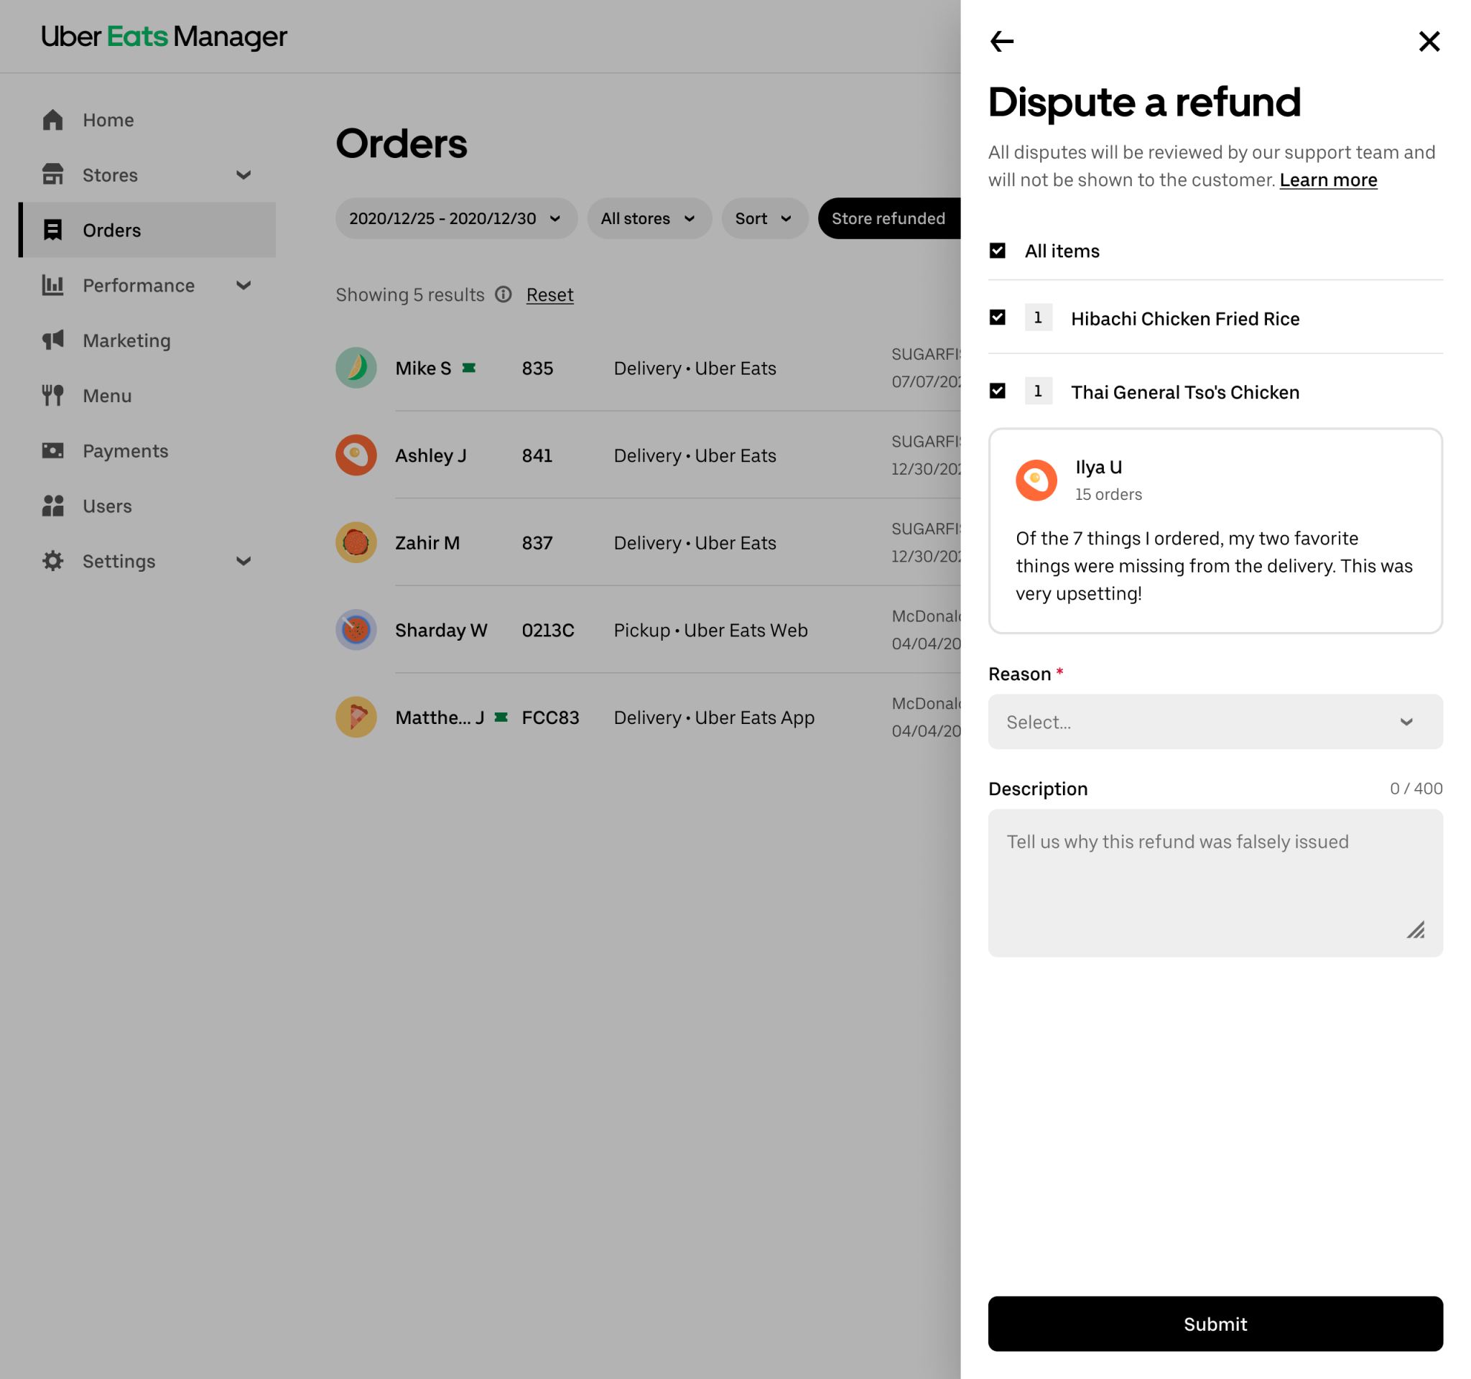This screenshot has height=1379, width=1471.
Task: Toggle the Store refunded filter chip
Action: click(x=888, y=218)
